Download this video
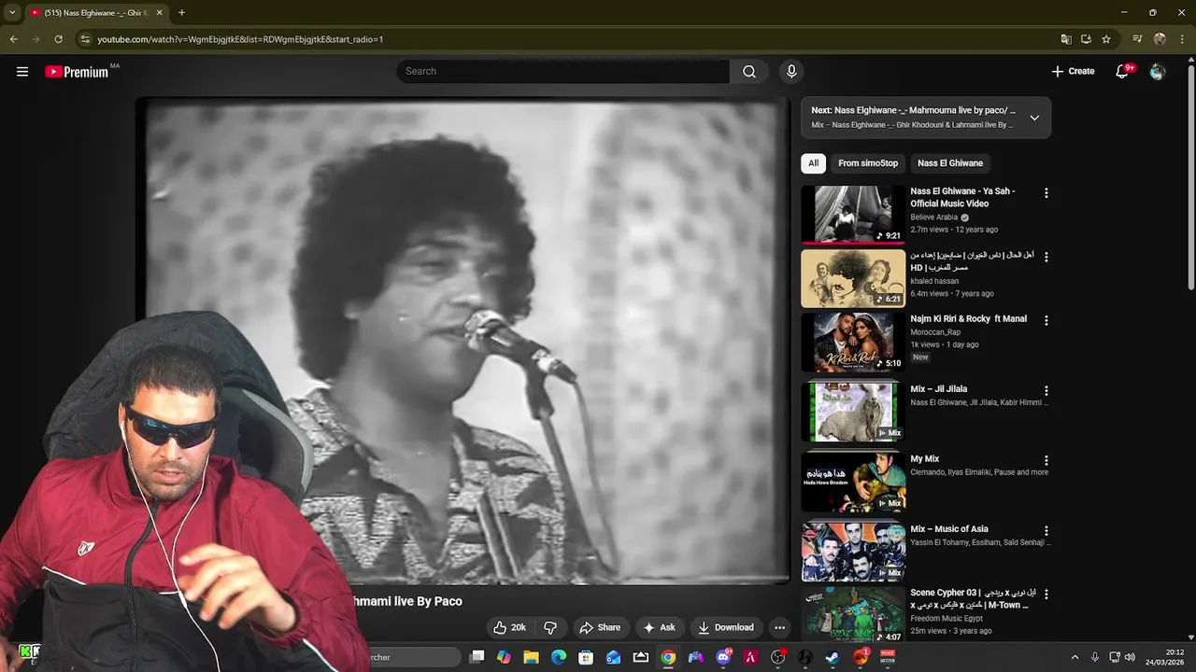The image size is (1196, 672). pos(726,628)
